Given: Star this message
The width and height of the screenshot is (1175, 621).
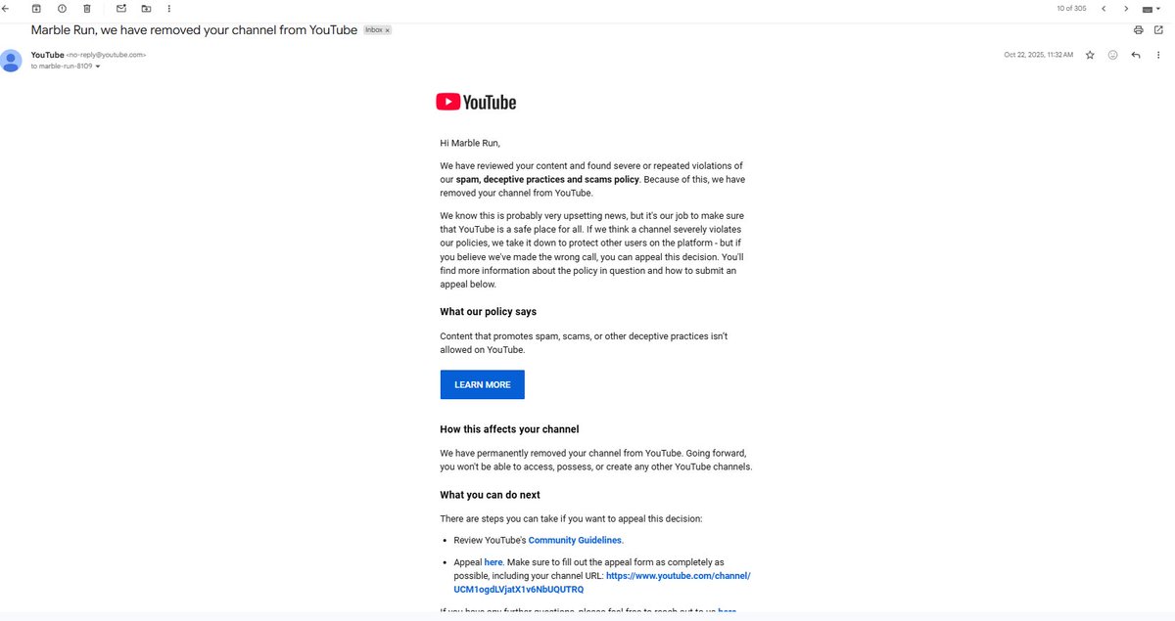Looking at the screenshot, I should point(1090,55).
